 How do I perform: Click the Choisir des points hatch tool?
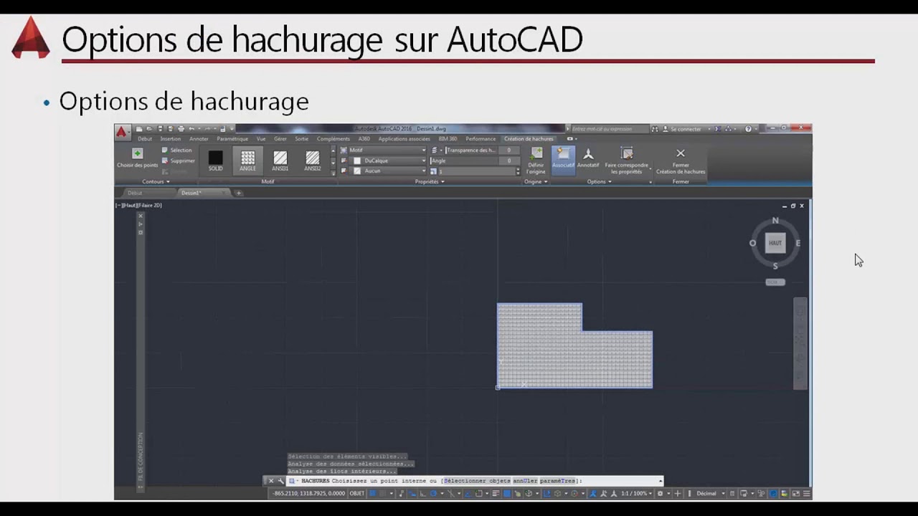click(x=137, y=158)
